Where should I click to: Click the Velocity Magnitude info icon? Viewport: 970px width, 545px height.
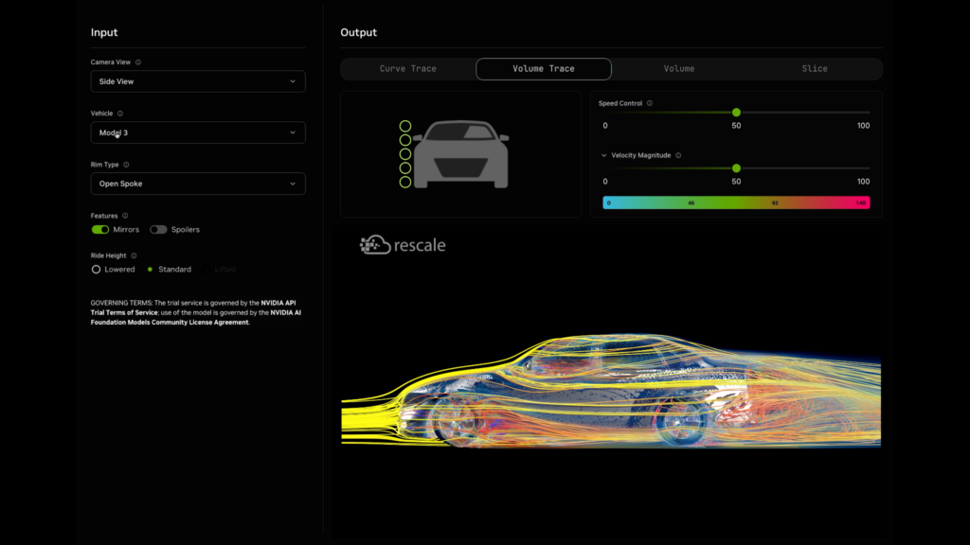pyautogui.click(x=678, y=155)
